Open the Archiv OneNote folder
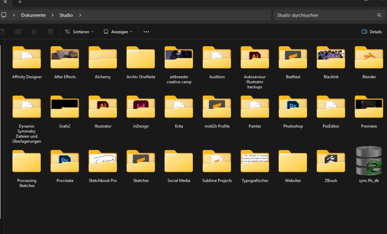 tap(141, 57)
